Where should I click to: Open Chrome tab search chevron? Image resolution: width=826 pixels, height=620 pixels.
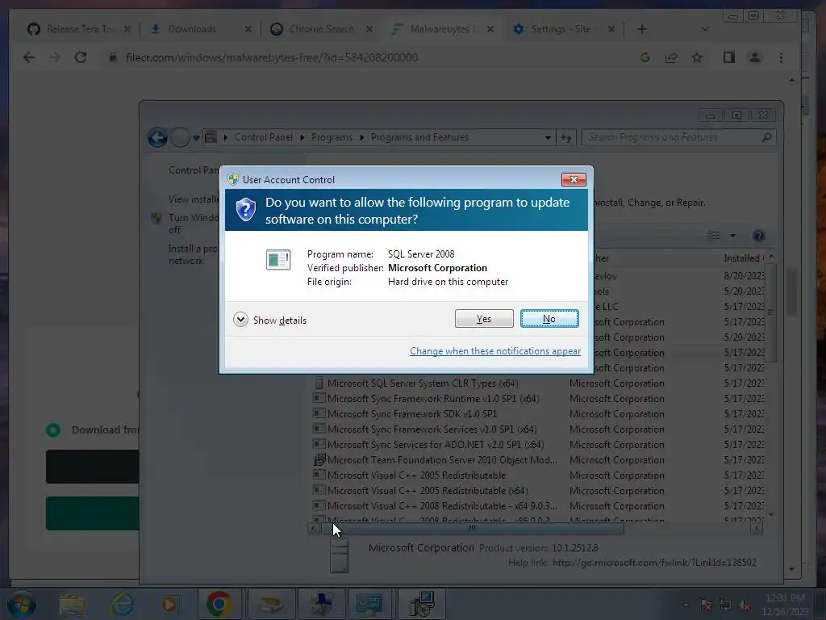point(704,30)
